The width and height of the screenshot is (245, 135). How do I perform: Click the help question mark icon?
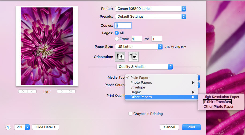pyautogui.click(x=8, y=127)
